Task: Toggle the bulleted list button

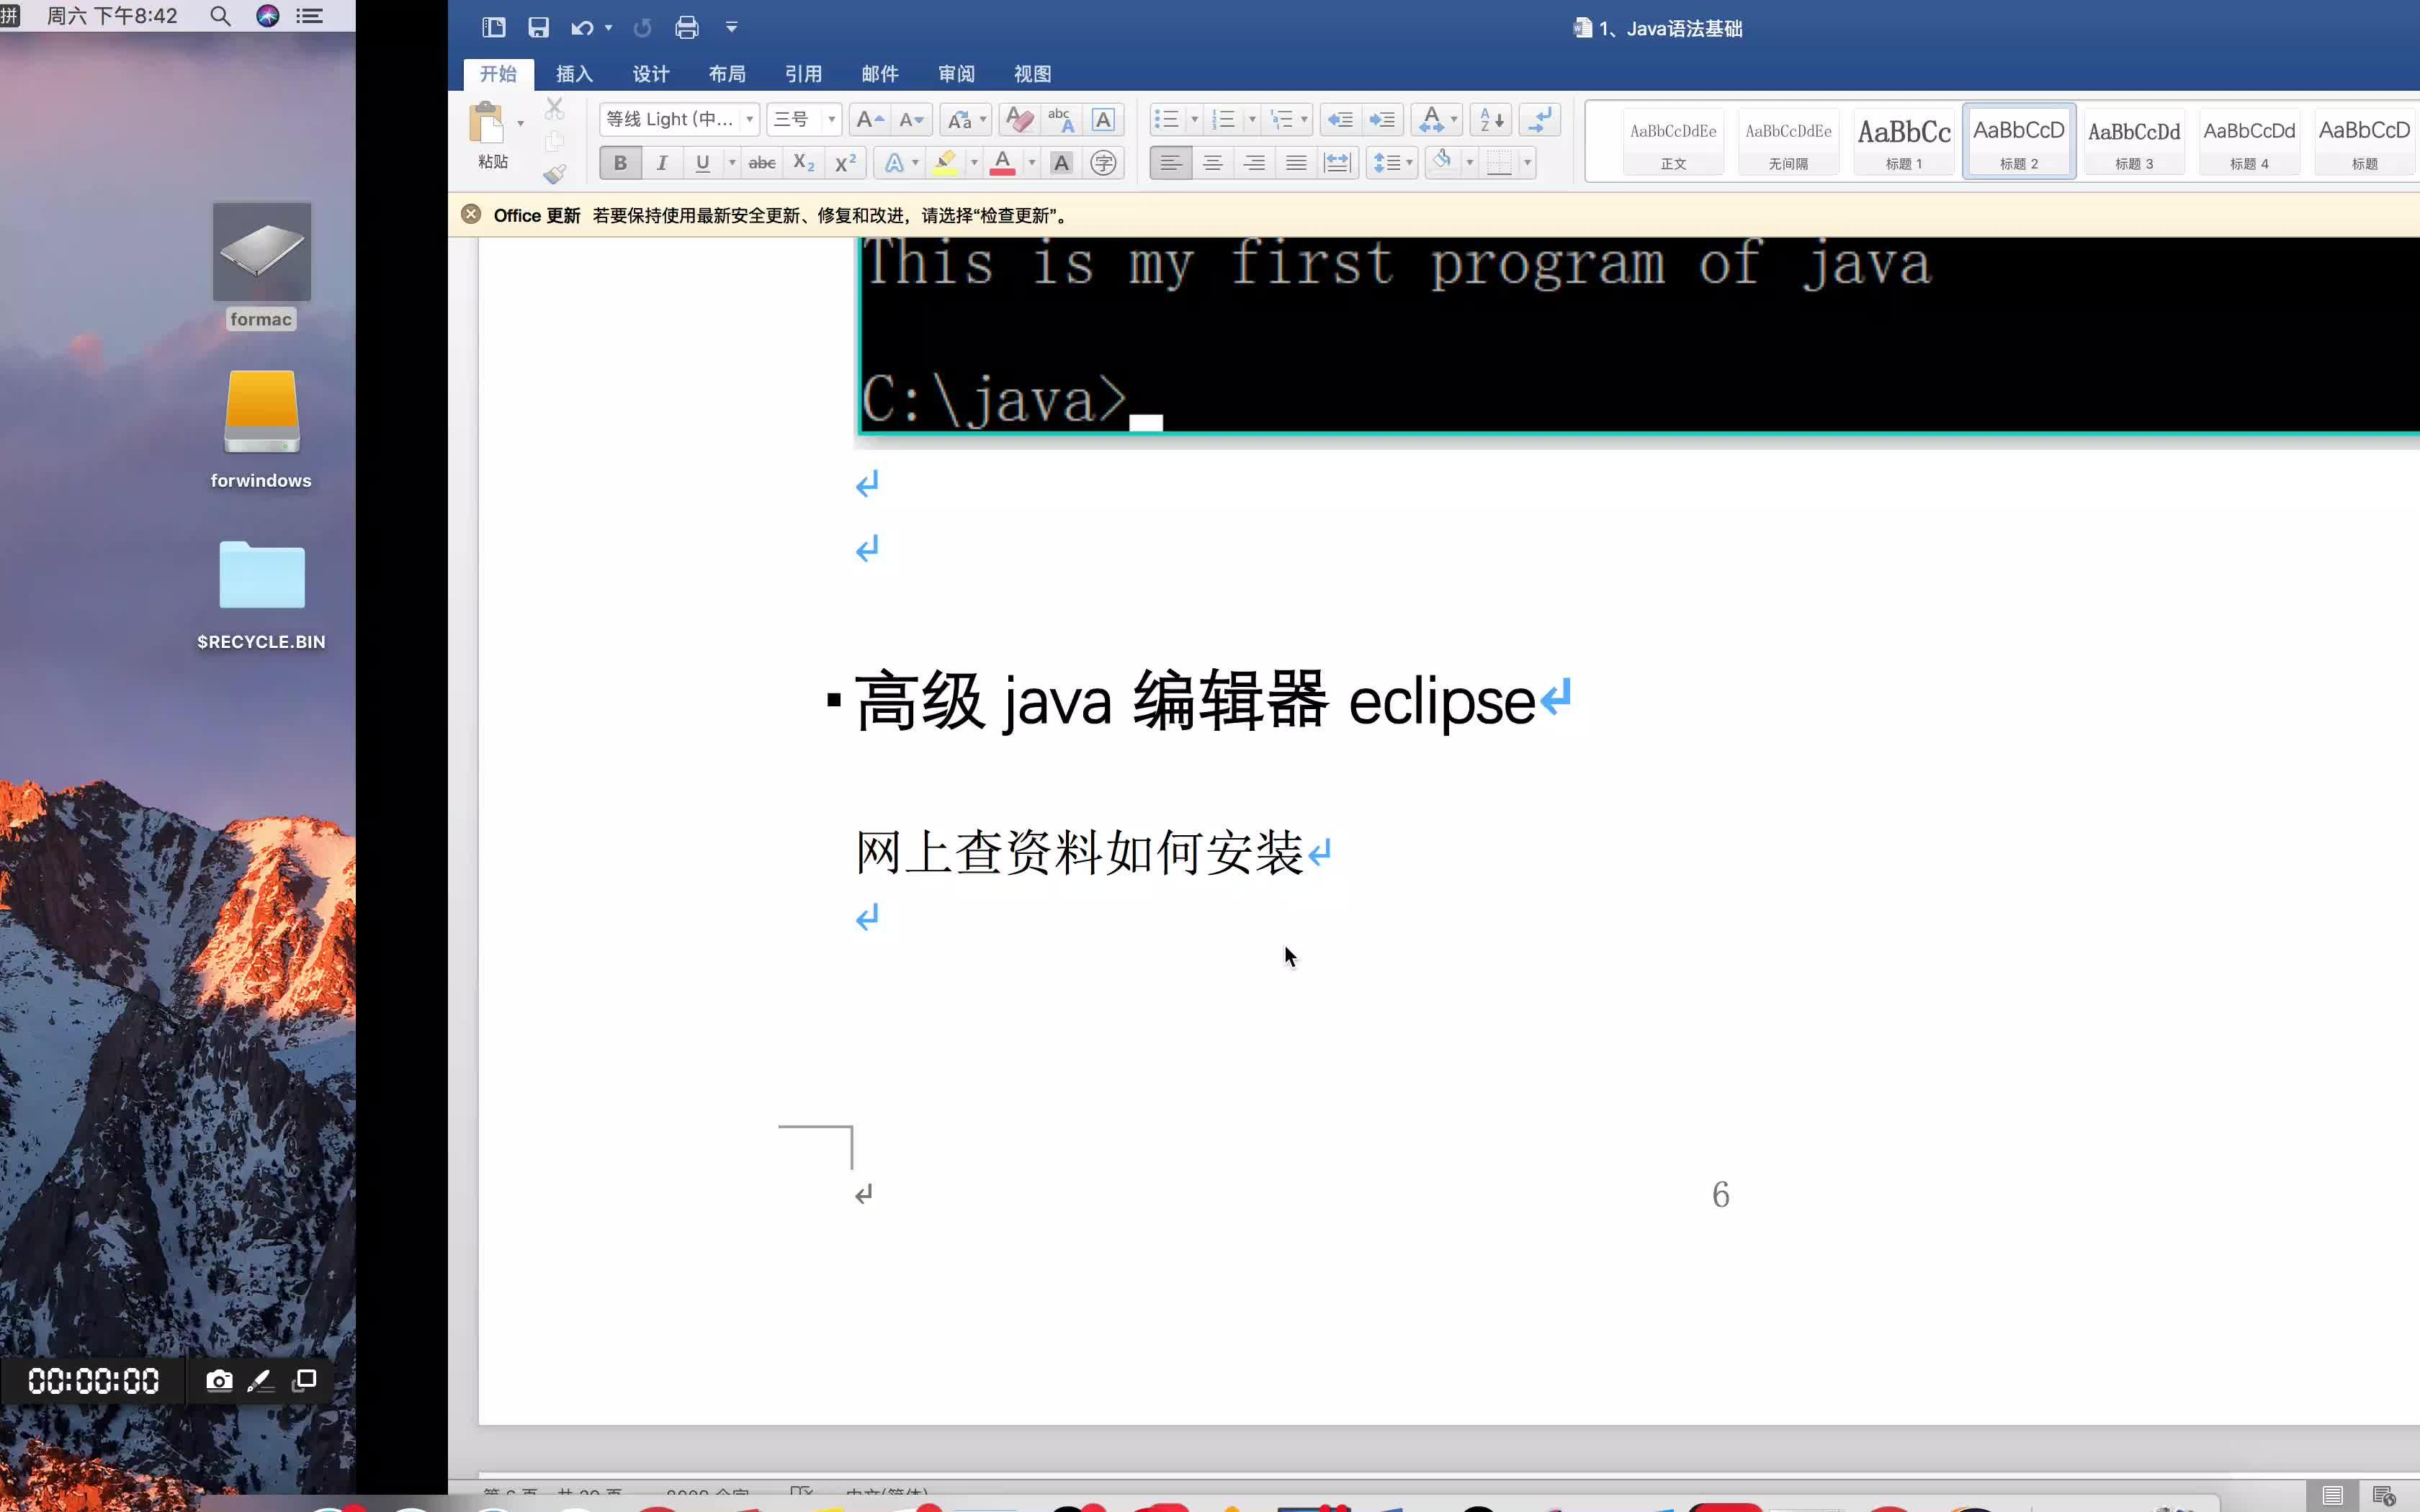Action: (1166, 120)
